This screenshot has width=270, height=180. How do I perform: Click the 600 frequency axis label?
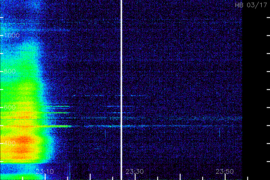(x=10, y=107)
